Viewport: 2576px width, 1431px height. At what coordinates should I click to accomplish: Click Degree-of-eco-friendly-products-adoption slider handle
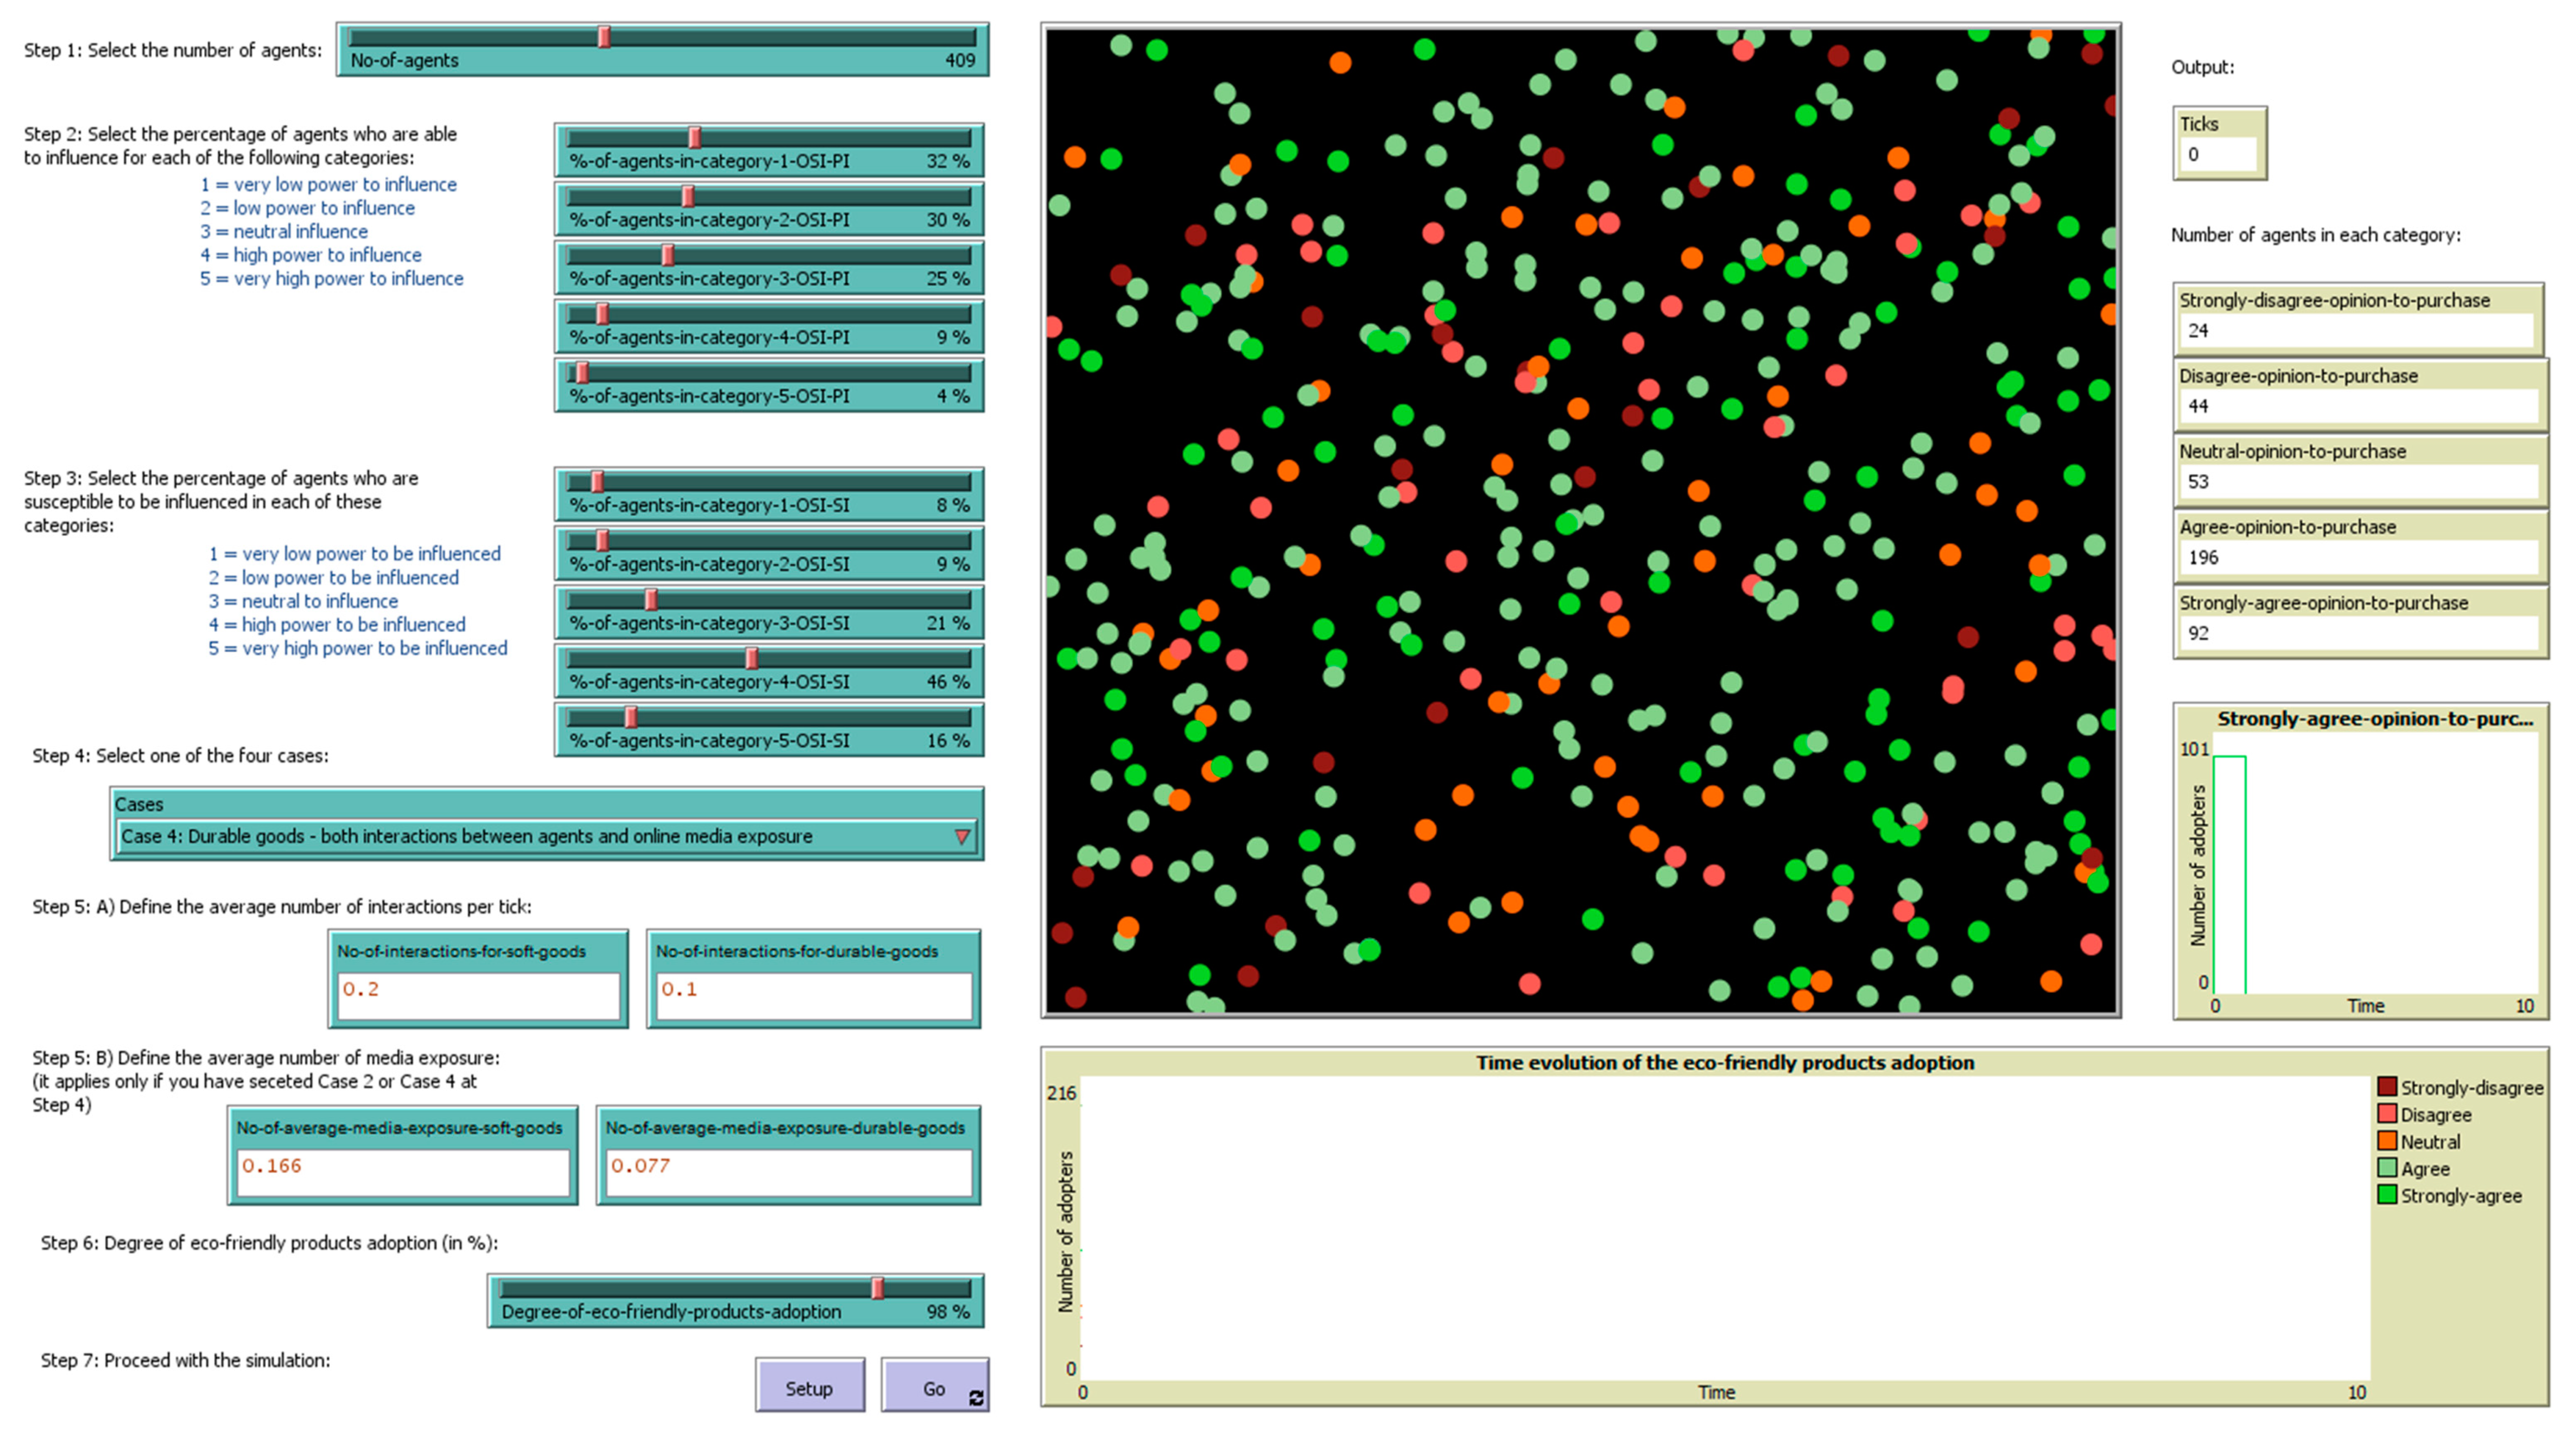pyautogui.click(x=877, y=1288)
